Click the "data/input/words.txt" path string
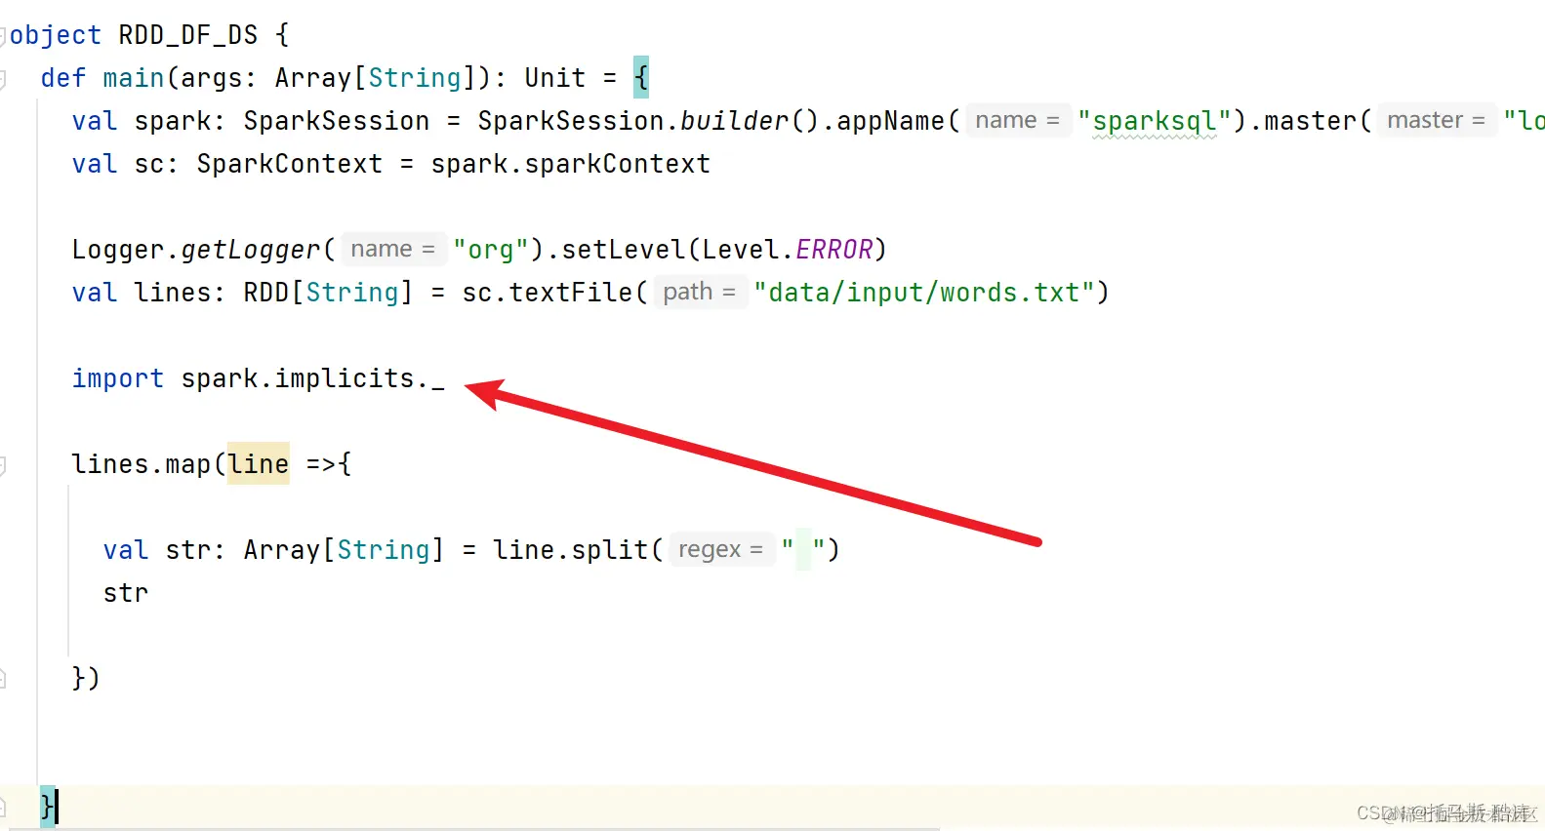Viewport: 1545px width, 831px height. click(924, 293)
